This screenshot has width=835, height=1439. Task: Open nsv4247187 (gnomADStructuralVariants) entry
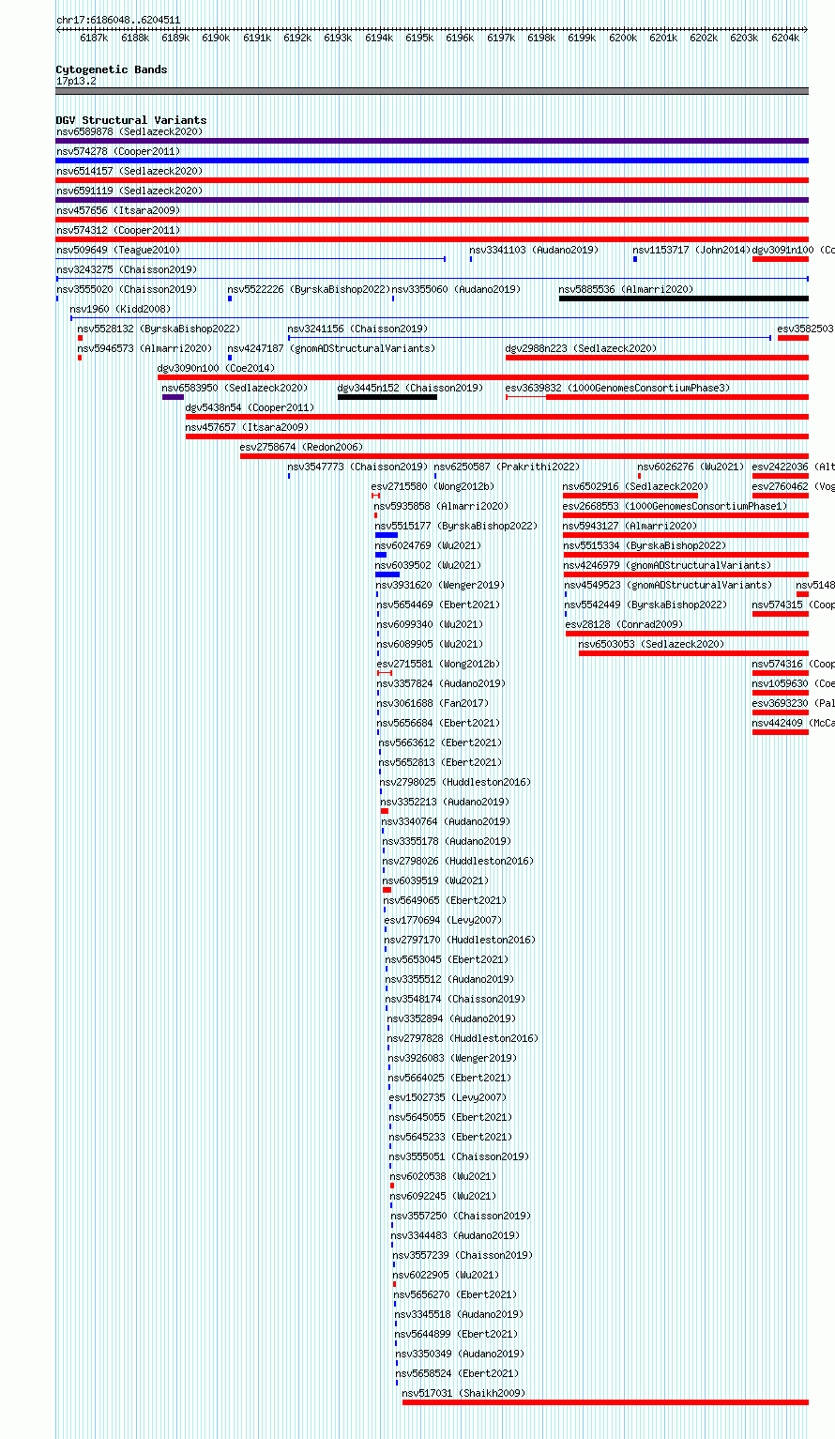[x=331, y=349]
